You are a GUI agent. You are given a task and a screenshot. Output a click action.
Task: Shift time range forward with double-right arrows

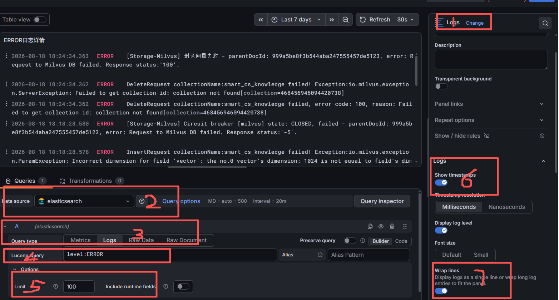click(332, 20)
